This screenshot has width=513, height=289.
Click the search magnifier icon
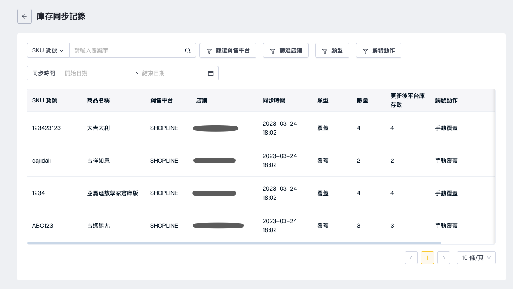188,51
